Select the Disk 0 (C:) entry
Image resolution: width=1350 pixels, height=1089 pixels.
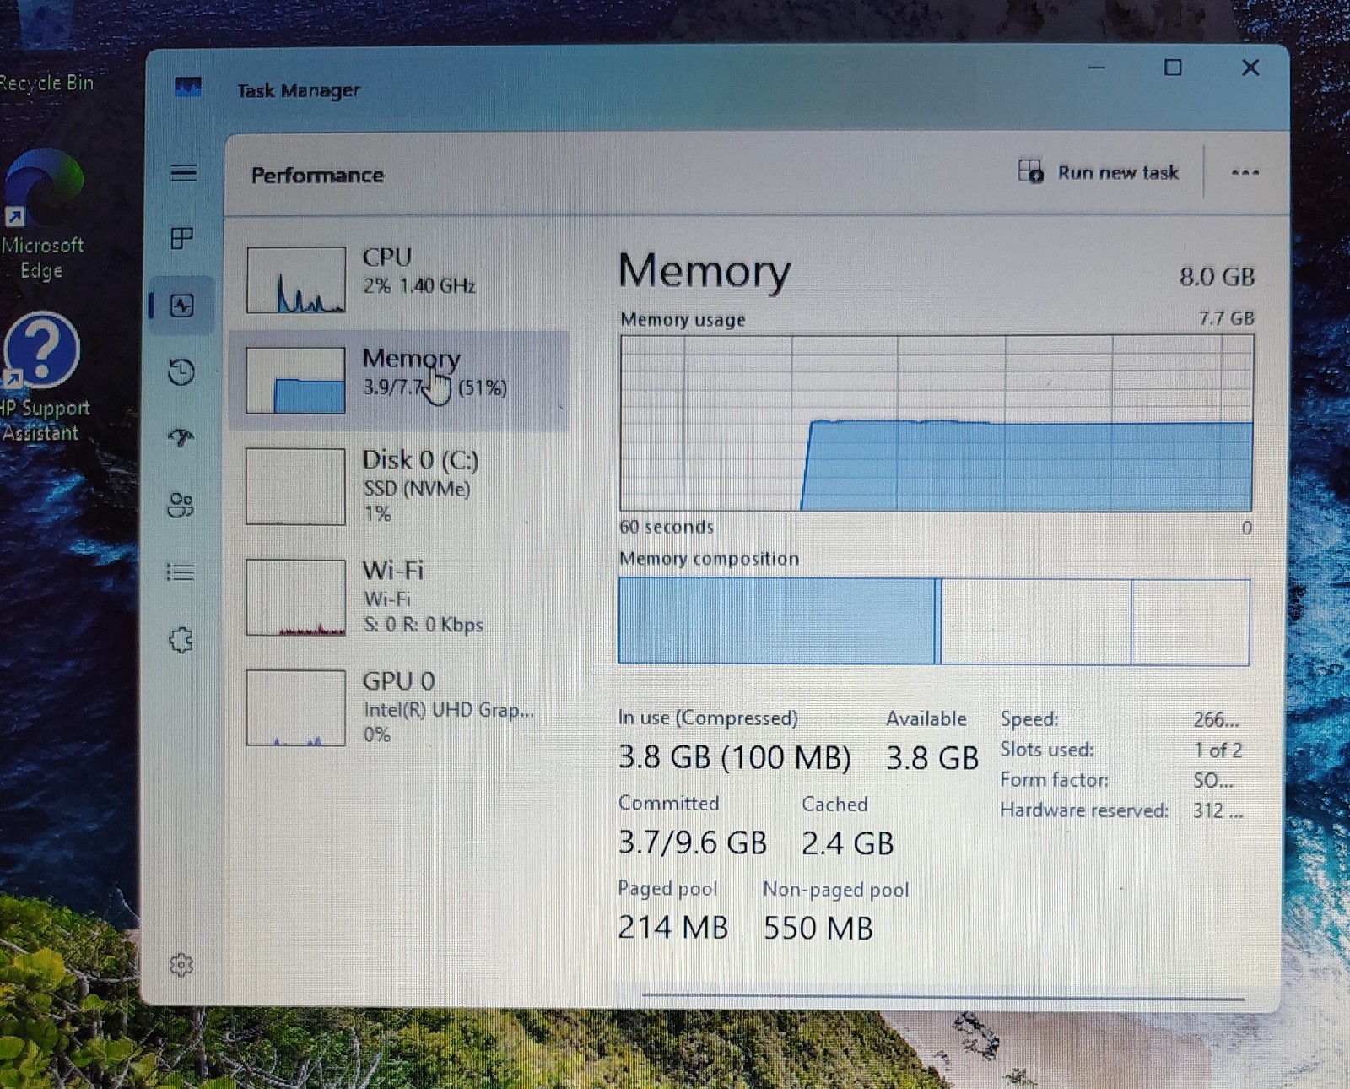point(398,486)
